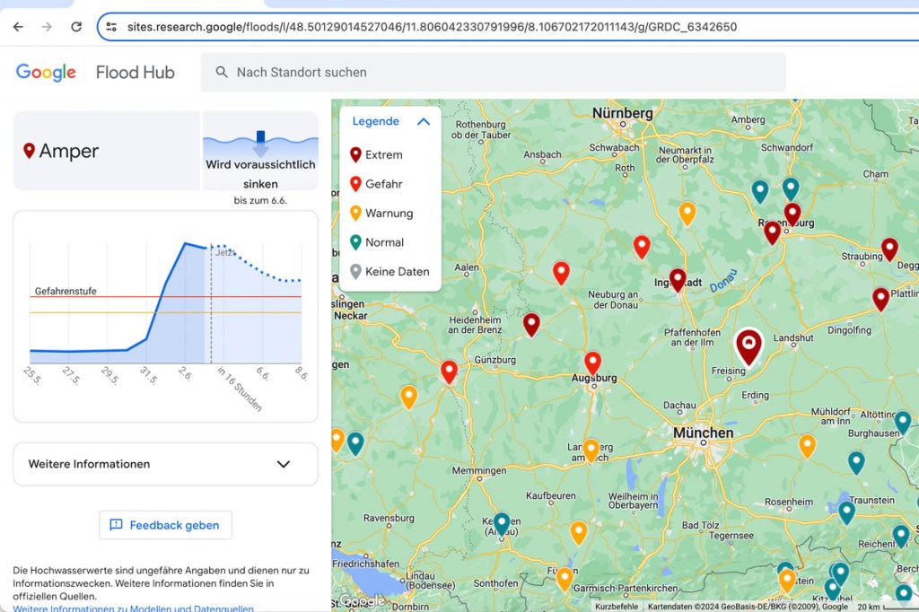Viewport: 919px width, 612px height.
Task: Open site information icon in address bar
Action: click(111, 27)
